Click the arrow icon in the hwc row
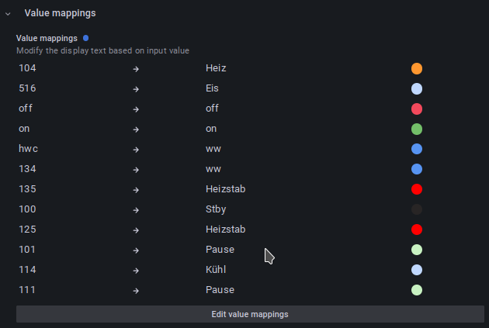Viewport: 489px width, 328px height. pyautogui.click(x=136, y=150)
